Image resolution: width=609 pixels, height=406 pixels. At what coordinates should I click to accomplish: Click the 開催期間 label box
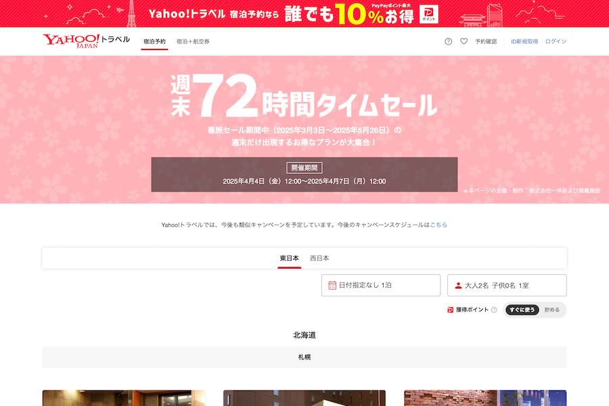point(304,167)
